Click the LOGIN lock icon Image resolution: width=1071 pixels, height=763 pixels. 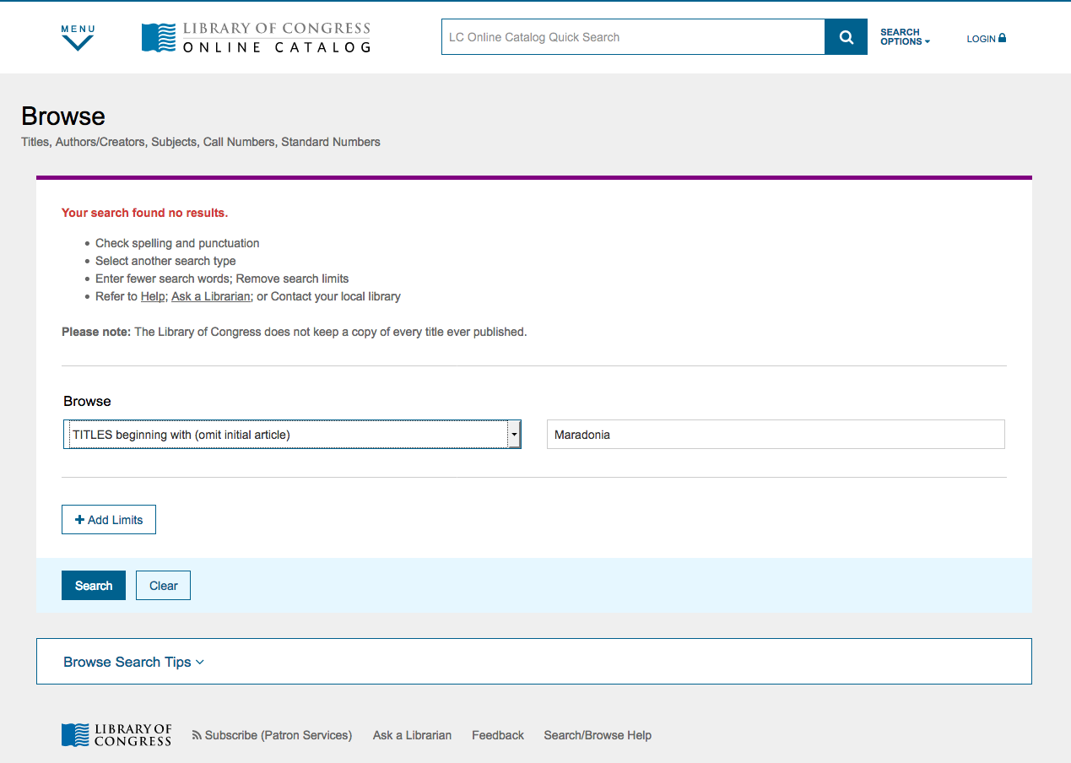click(1002, 38)
